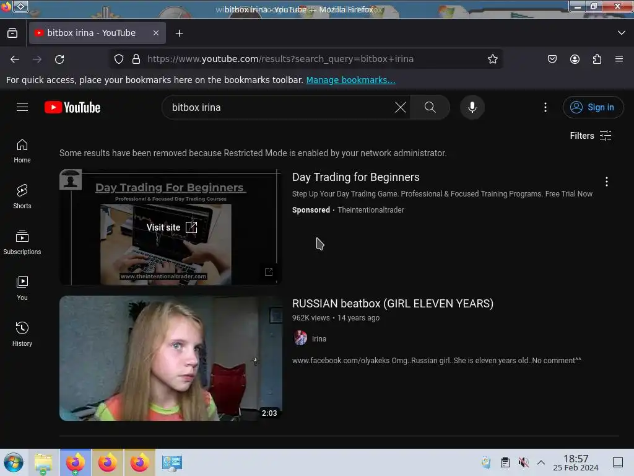
Task: Open the Filters panel
Action: pyautogui.click(x=590, y=136)
